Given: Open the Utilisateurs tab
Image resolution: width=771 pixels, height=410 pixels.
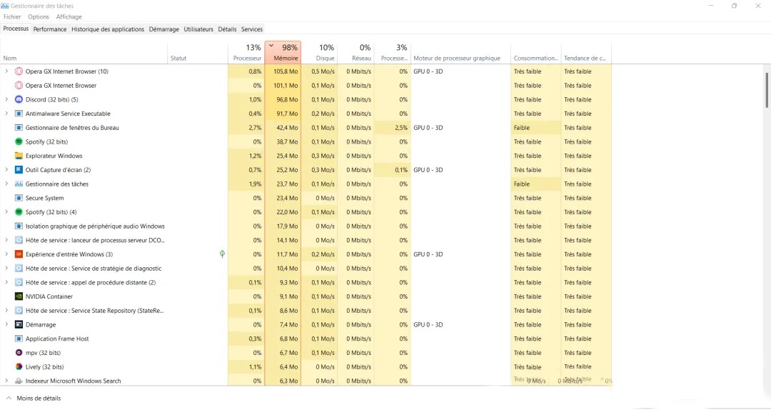Looking at the screenshot, I should pyautogui.click(x=198, y=29).
